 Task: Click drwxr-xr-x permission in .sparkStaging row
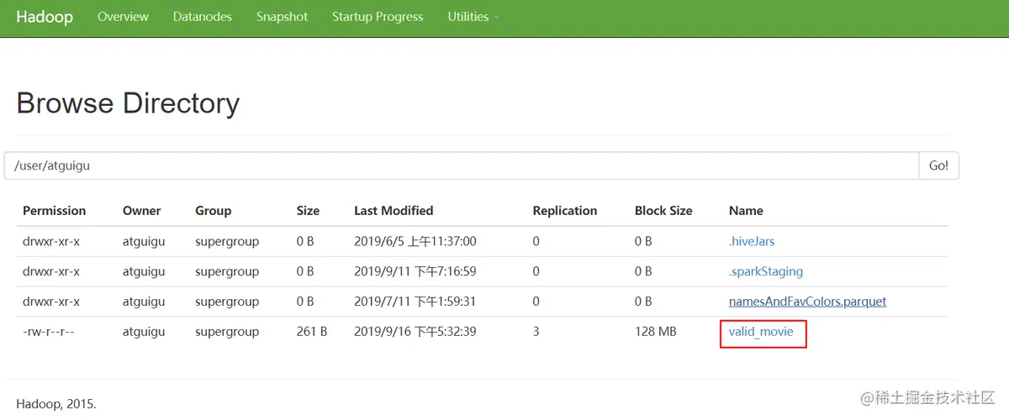click(51, 271)
